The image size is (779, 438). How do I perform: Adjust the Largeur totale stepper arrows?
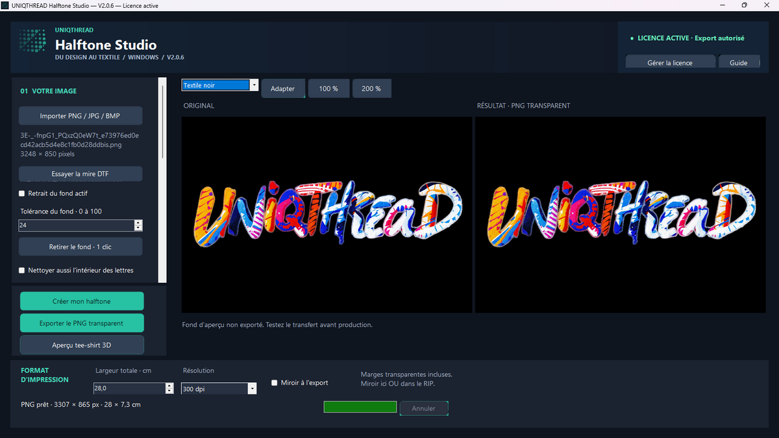[x=170, y=388]
